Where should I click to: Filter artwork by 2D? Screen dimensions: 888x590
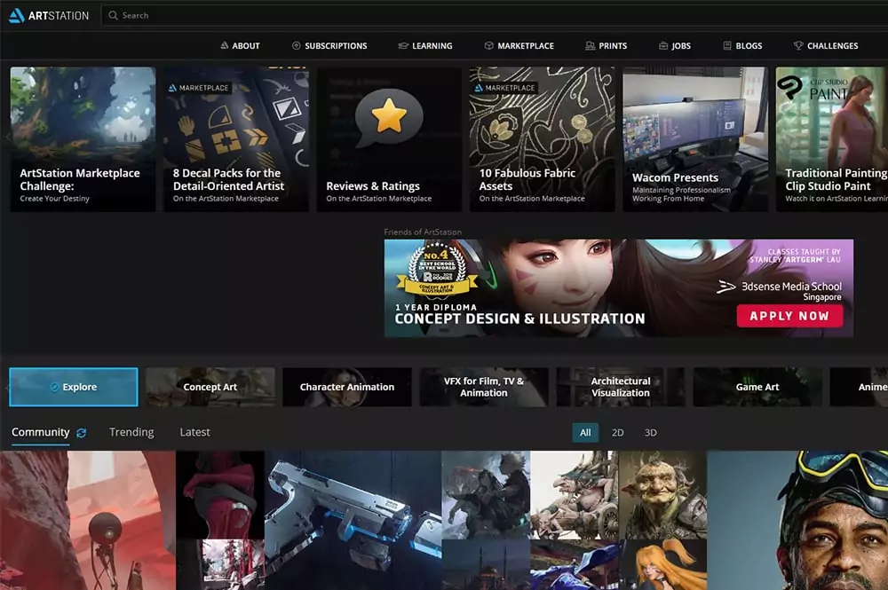click(618, 433)
